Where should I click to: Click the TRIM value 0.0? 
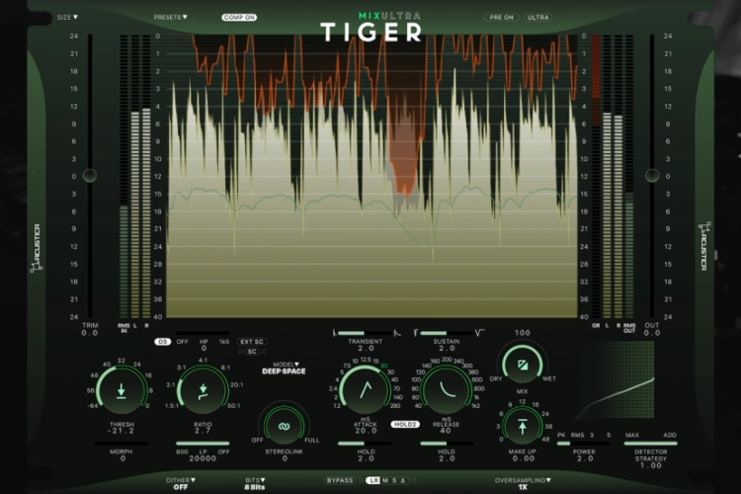tap(89, 333)
